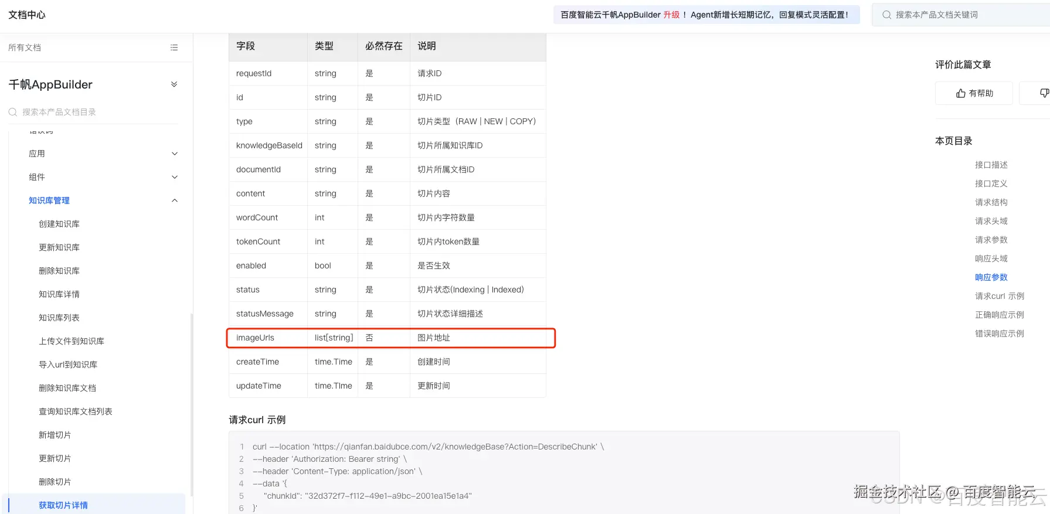Click the knowledgeBaseId field cell

pos(268,145)
